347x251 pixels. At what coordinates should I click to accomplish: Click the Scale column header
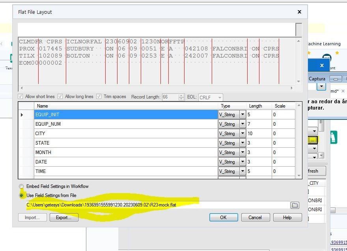(x=284, y=106)
